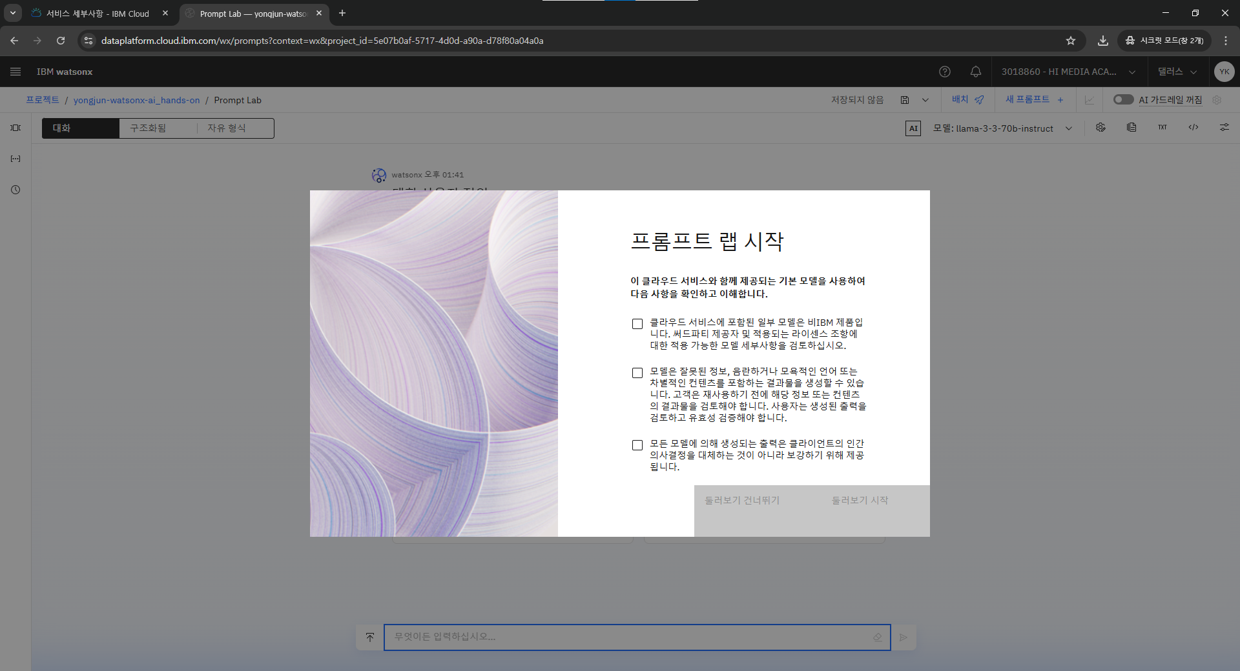Screen dimensions: 1240x671
Task: Open the view code icon
Action: (1193, 128)
